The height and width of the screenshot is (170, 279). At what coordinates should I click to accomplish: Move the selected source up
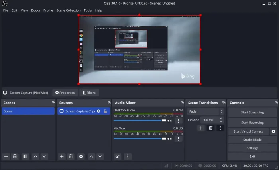point(91,156)
